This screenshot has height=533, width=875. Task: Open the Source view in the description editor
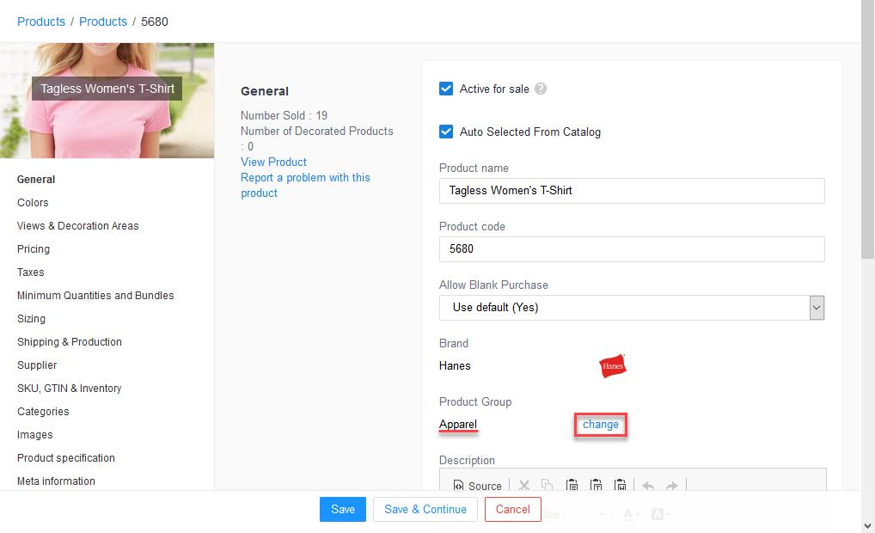477,484
